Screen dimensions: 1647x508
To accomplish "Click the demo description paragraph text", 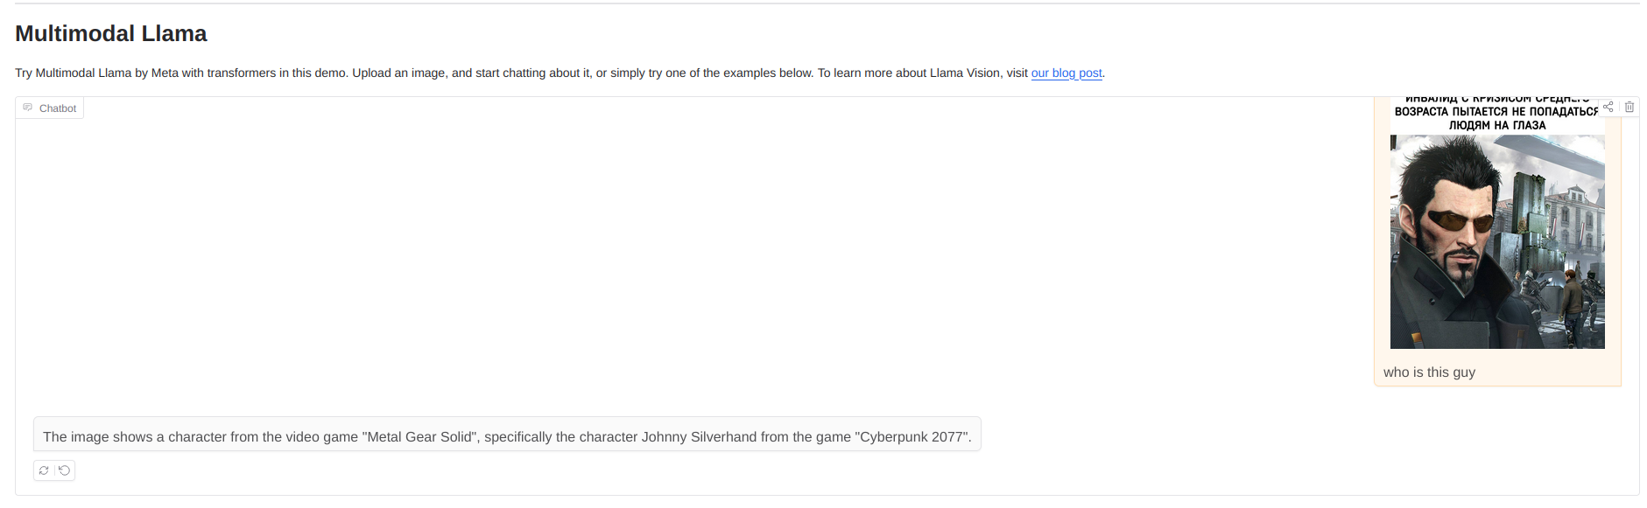I will (x=438, y=73).
